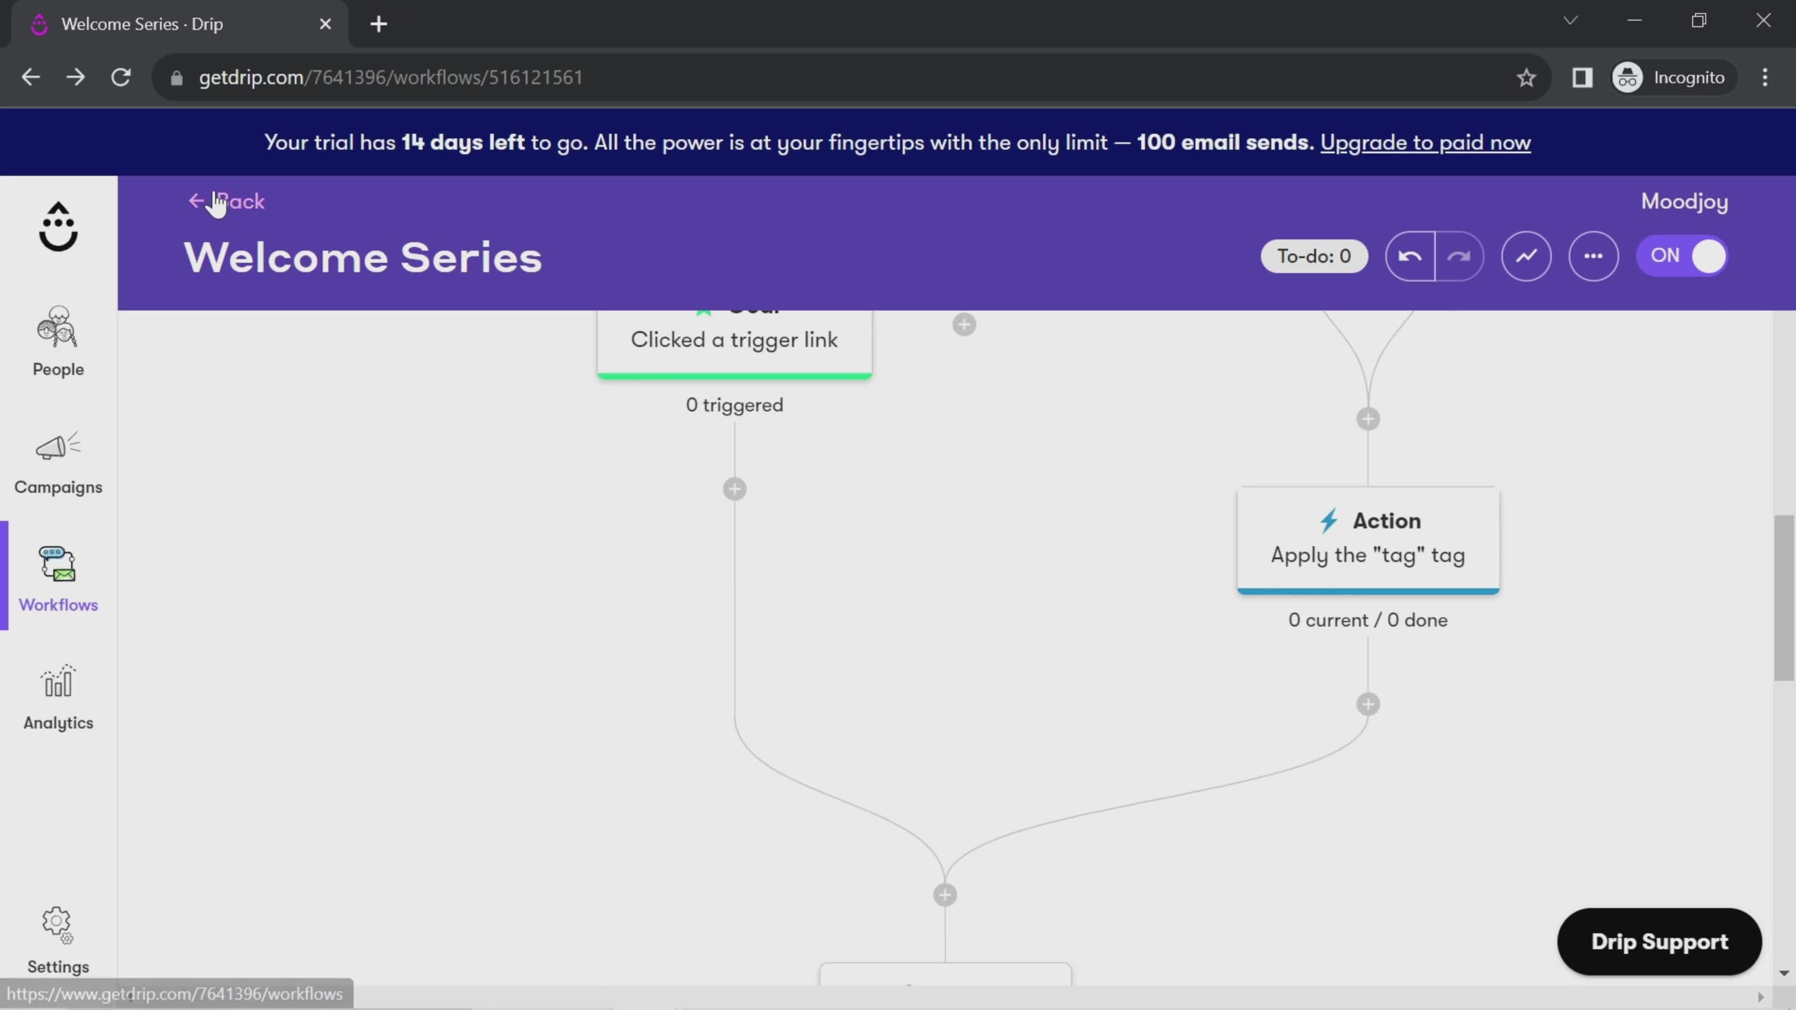Click the Drip Support button
Image resolution: width=1796 pixels, height=1010 pixels.
coord(1659,941)
